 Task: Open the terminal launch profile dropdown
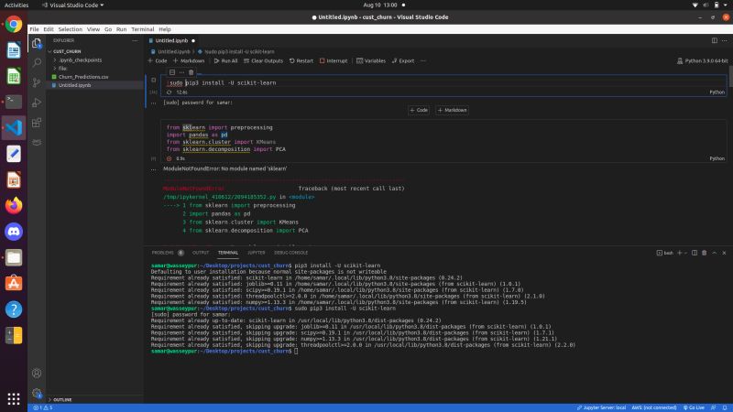685,253
